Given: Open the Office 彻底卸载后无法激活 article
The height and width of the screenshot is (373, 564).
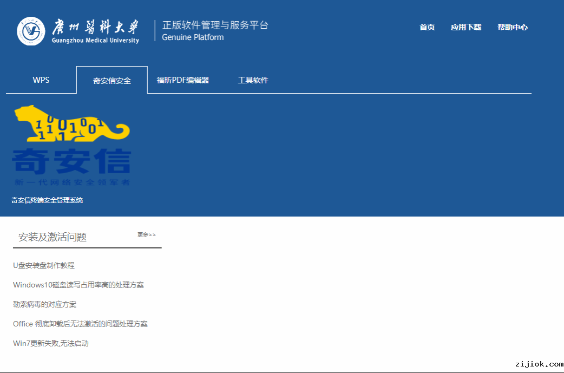Looking at the screenshot, I should tap(80, 324).
